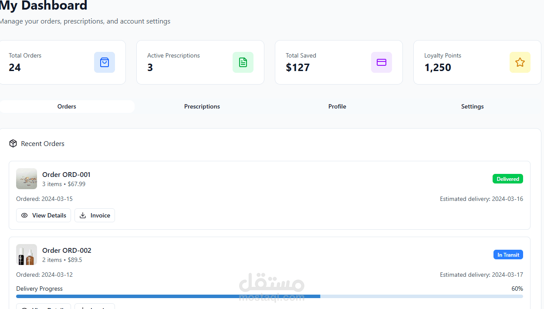Click the Total Saved $127 card
This screenshot has height=309, width=544.
click(x=338, y=62)
